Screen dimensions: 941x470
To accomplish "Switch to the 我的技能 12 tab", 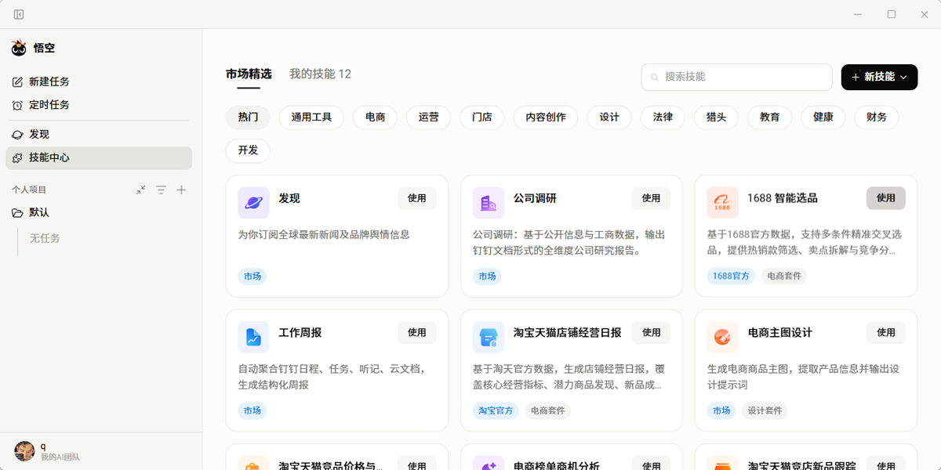I will point(320,74).
